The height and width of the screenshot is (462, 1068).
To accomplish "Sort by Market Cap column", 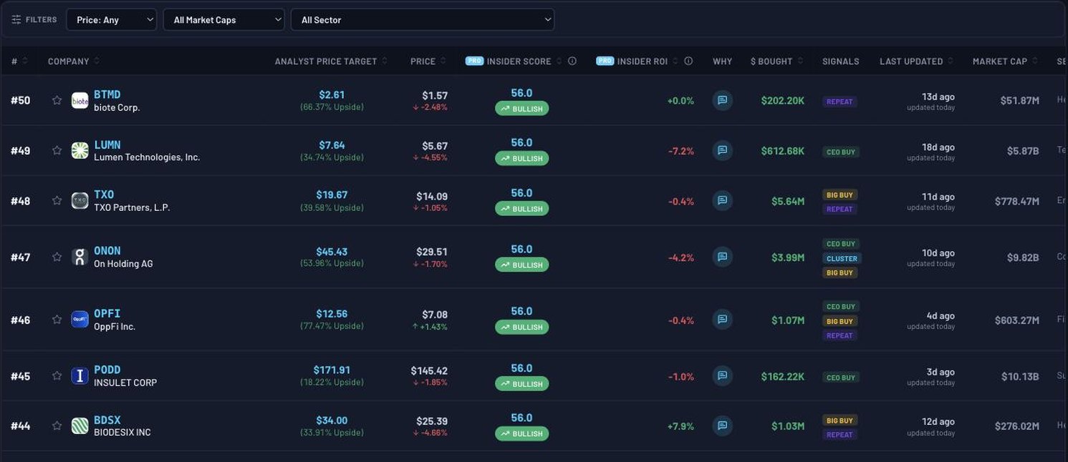I will (x=1005, y=61).
